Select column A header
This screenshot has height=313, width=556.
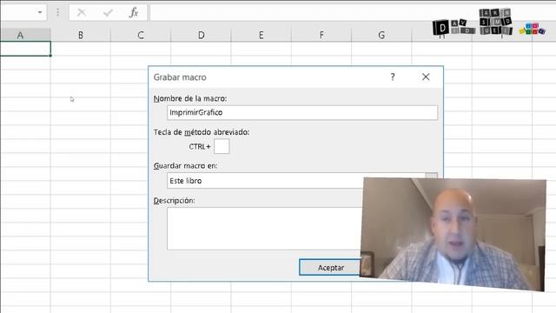coord(25,35)
